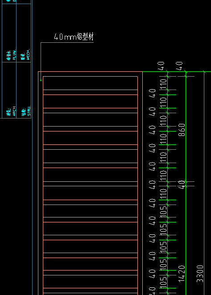This screenshot has height=295, width=211.
Task: Select the 3300 overall dimension text
Action: [200, 274]
